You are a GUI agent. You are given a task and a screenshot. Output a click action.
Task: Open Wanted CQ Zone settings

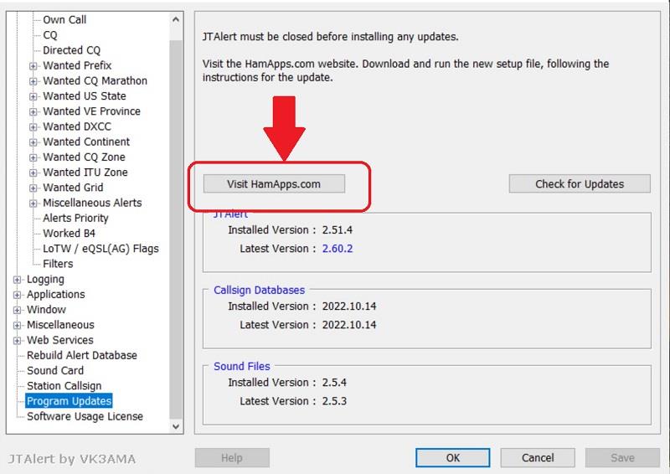(x=84, y=157)
